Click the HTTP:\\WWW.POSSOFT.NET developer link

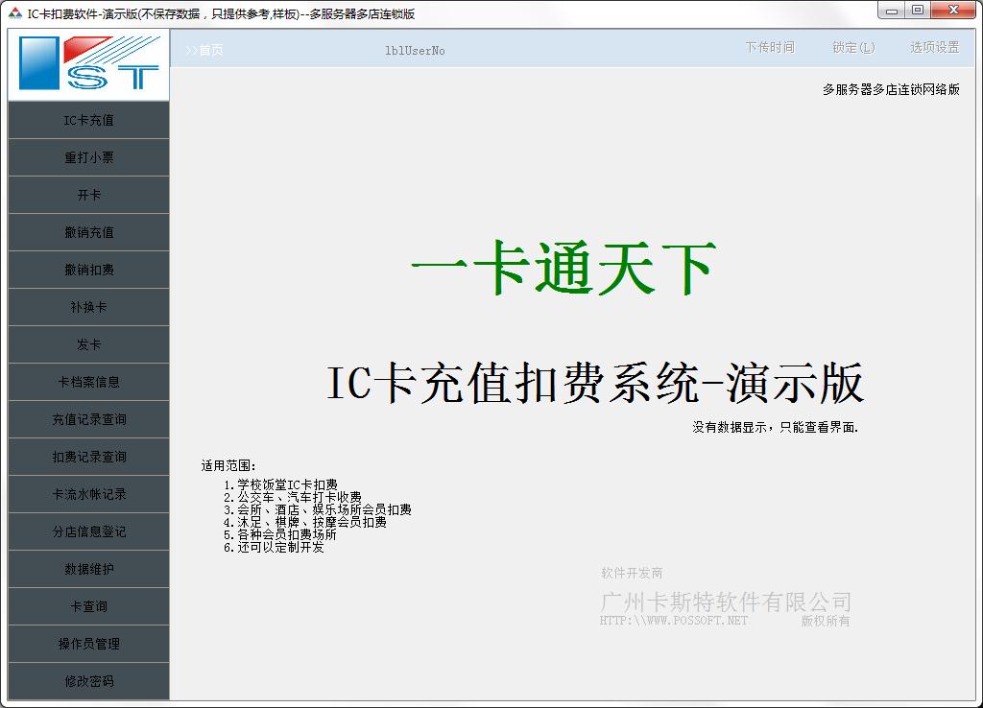(673, 621)
